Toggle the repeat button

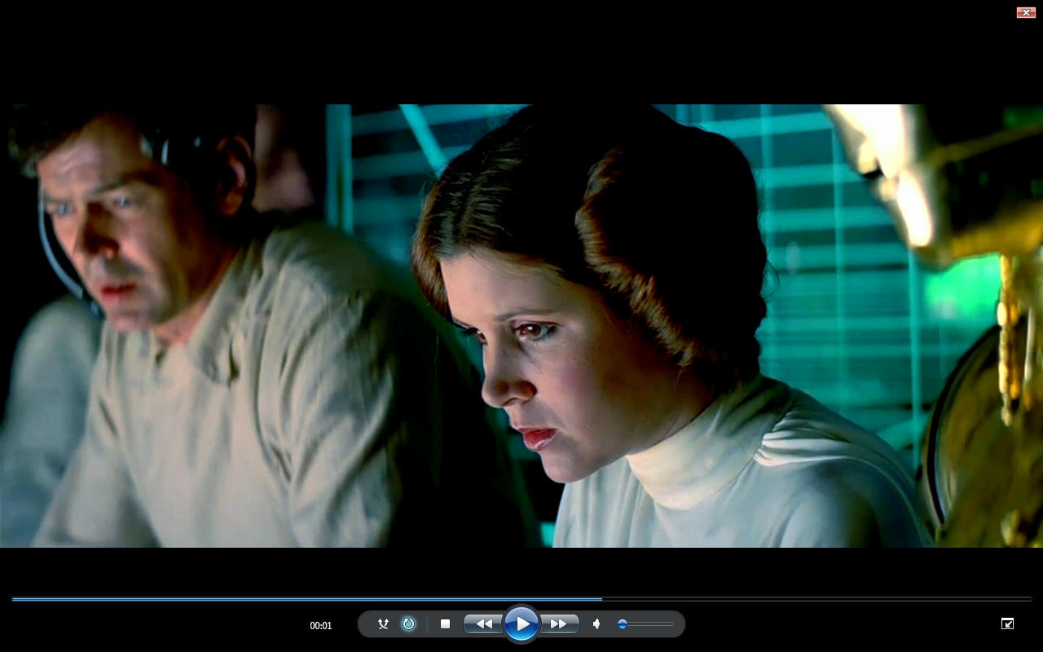click(409, 624)
